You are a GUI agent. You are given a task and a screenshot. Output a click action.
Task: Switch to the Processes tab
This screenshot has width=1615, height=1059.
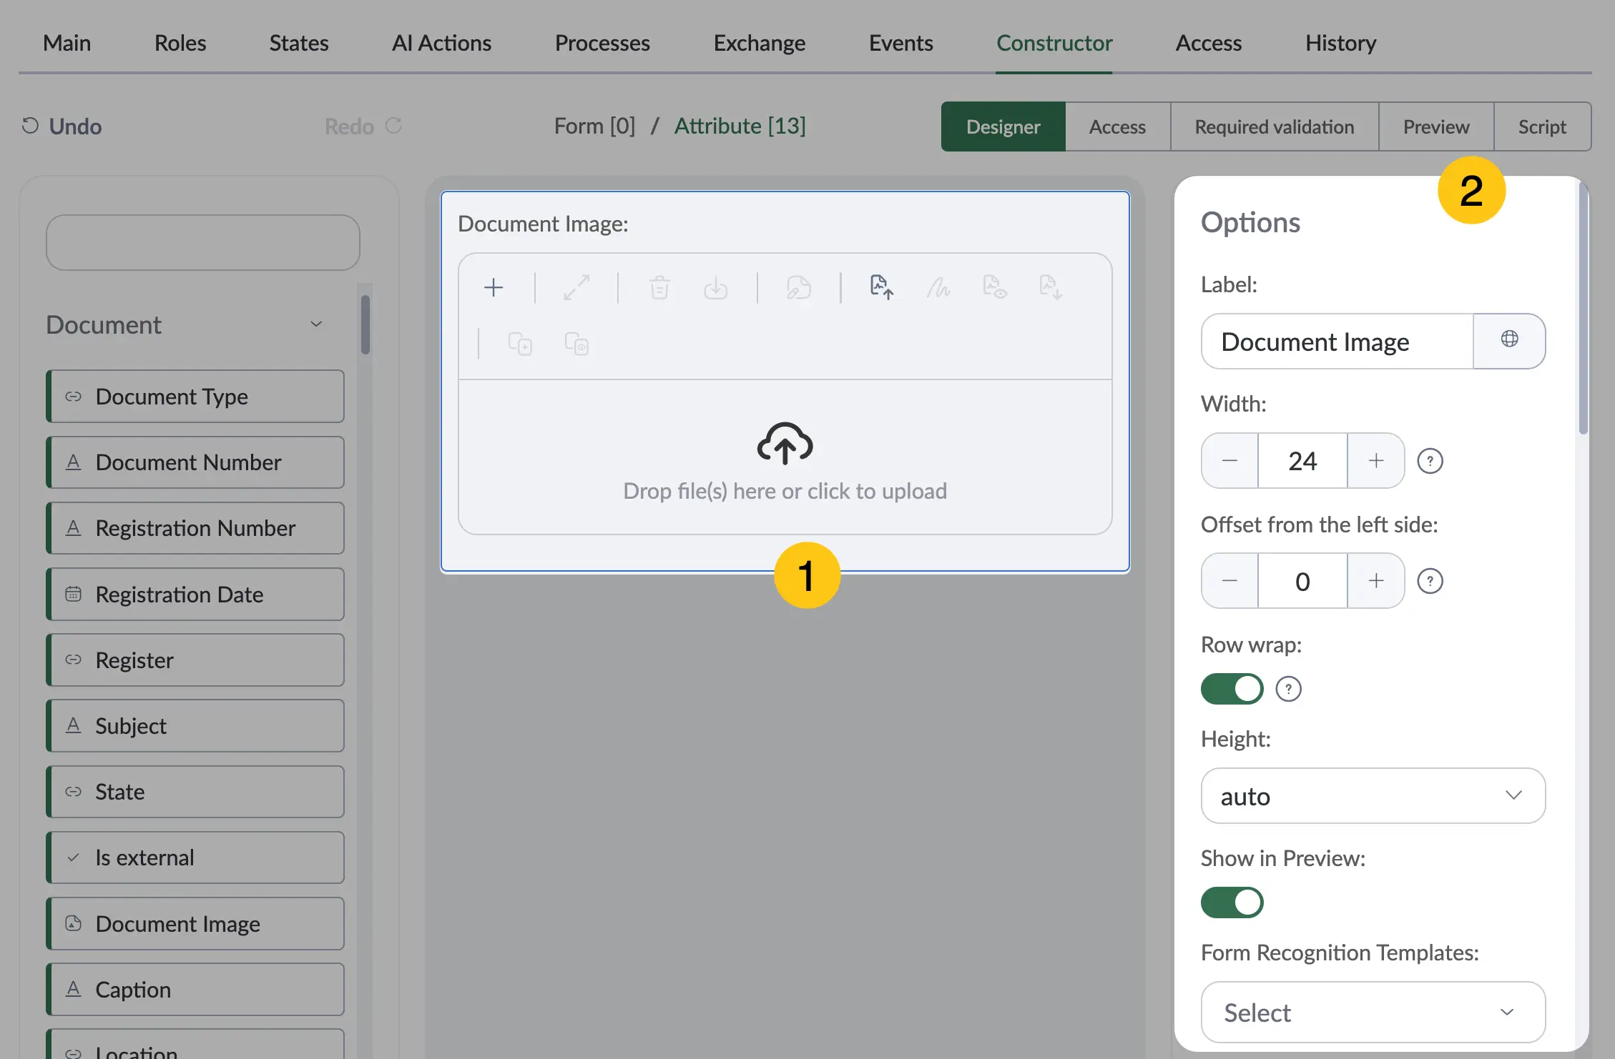[x=602, y=43]
